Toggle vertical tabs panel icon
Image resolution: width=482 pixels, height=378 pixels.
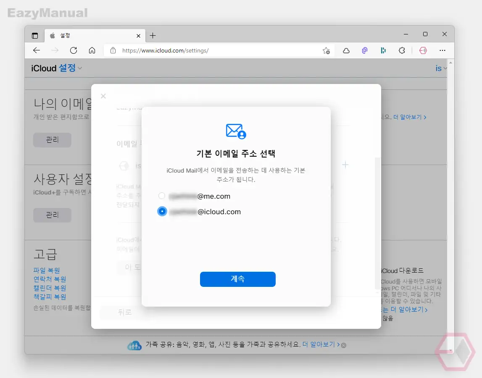tap(35, 36)
